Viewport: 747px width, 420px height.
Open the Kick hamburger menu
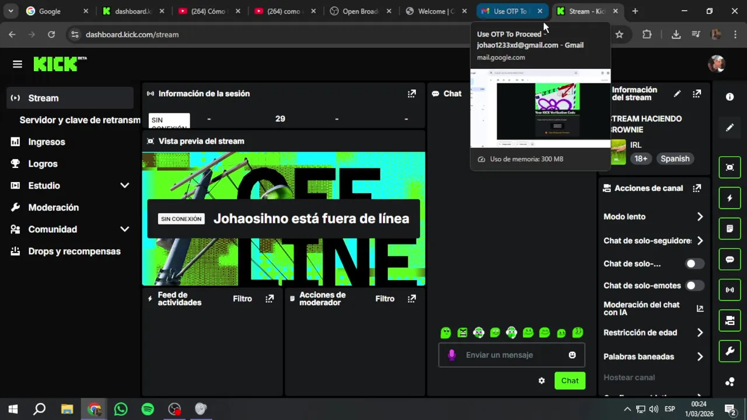click(18, 64)
